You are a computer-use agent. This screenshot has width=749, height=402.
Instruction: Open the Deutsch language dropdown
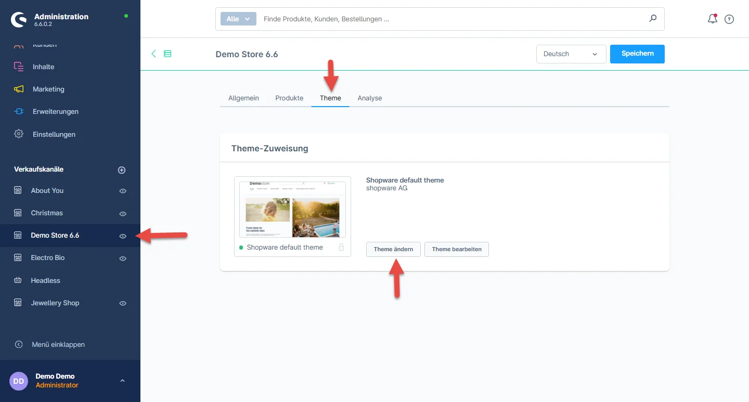(571, 54)
